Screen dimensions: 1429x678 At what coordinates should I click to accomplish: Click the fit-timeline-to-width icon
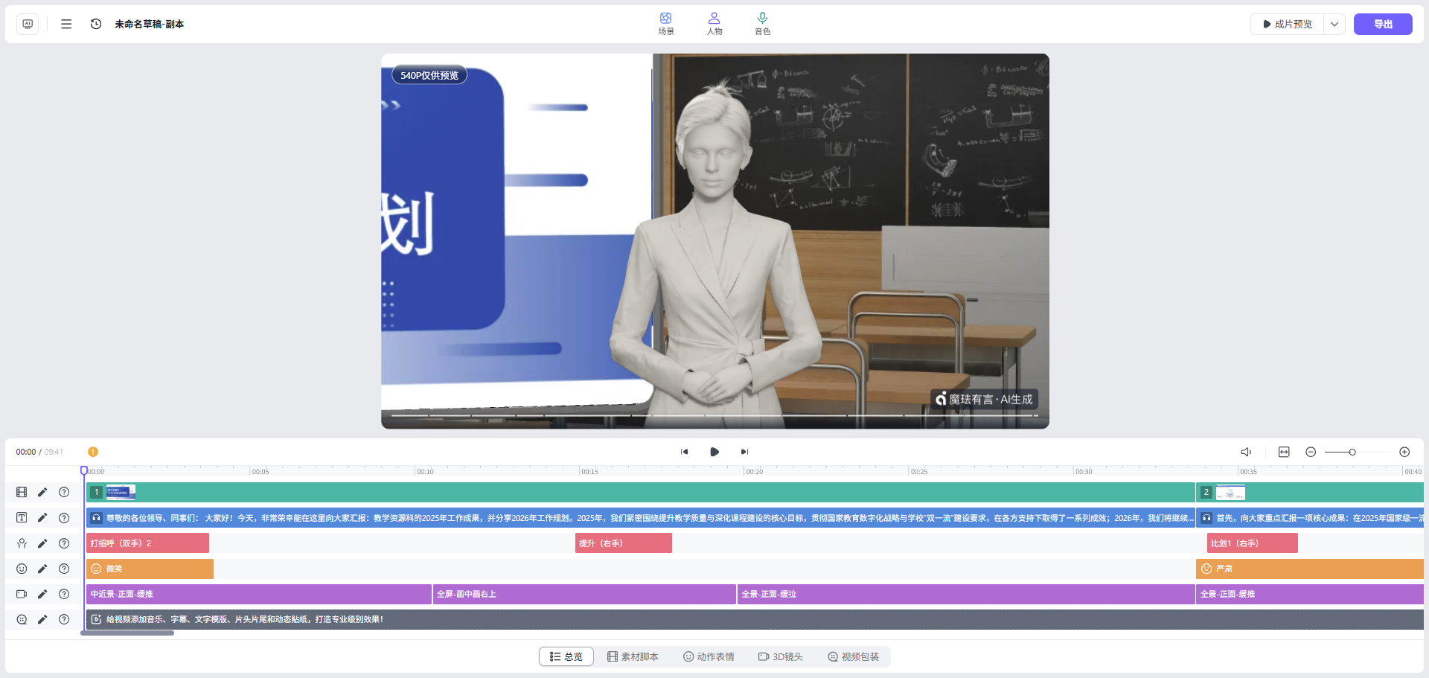(x=1284, y=452)
